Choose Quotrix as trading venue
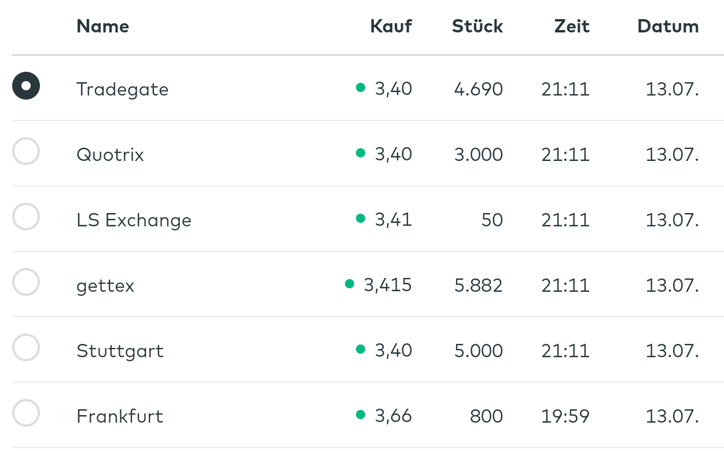The height and width of the screenshot is (451, 724). pyautogui.click(x=26, y=152)
